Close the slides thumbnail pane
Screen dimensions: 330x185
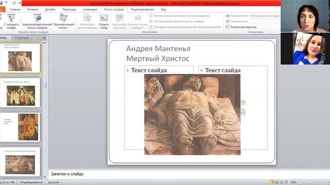(44, 38)
